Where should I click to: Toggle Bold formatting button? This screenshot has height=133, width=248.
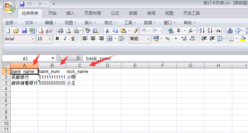tap(57, 39)
